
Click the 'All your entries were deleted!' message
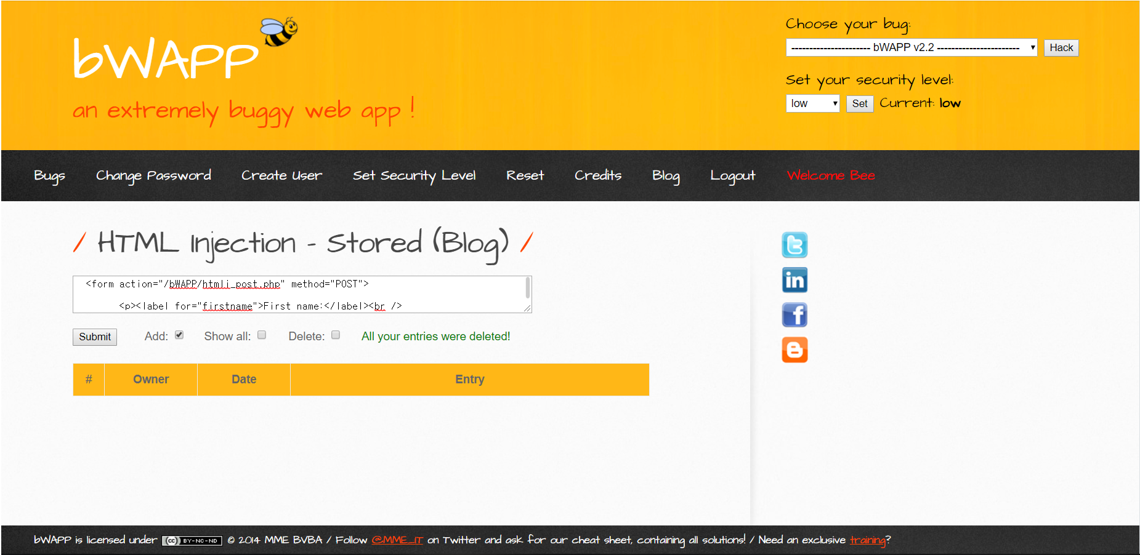click(436, 337)
